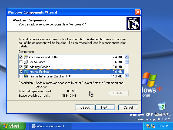The image size is (173, 130).
Task: Click the wizard box-and-CD icon in header
Action: (x=133, y=24)
